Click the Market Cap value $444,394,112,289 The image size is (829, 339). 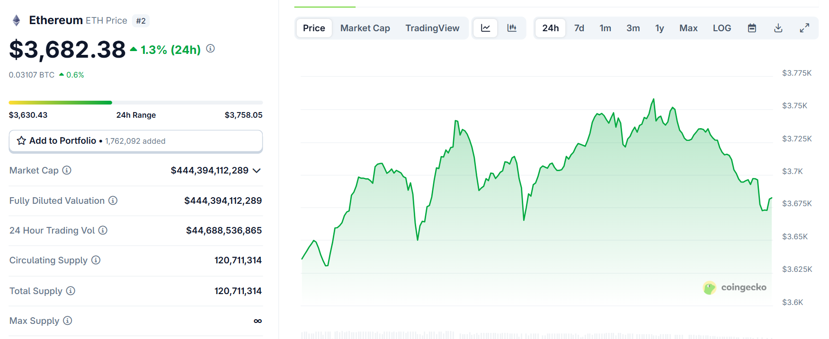click(209, 170)
